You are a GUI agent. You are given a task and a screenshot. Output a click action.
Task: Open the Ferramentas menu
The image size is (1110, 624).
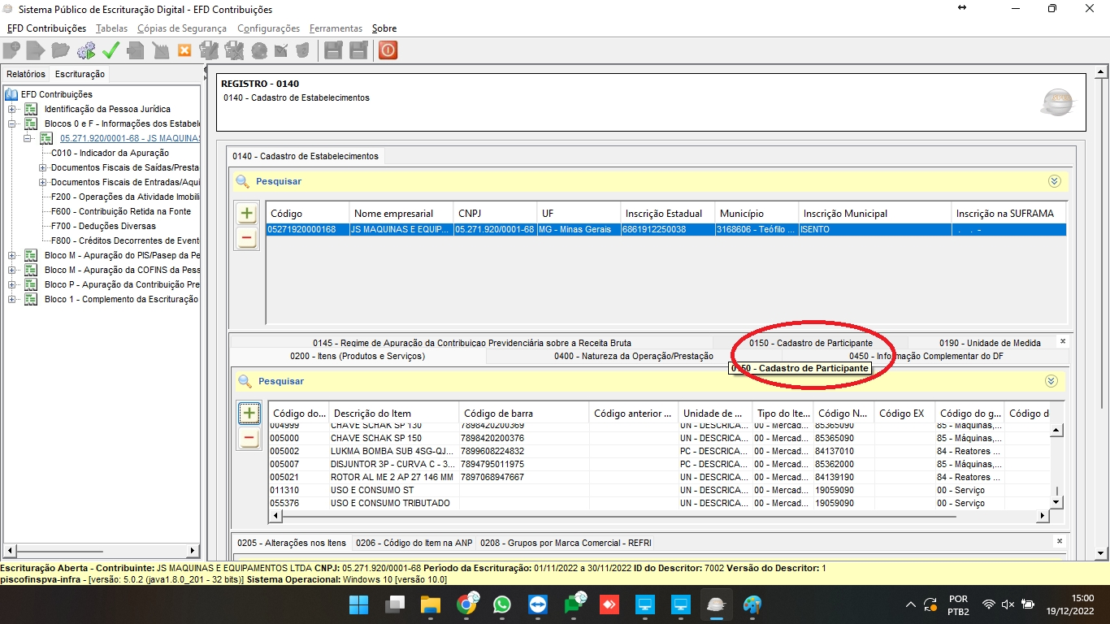[336, 28]
